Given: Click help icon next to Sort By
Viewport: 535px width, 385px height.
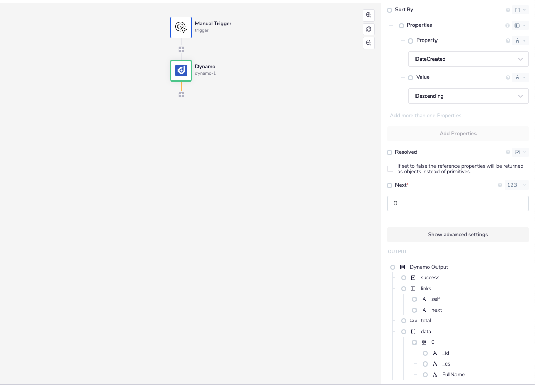Looking at the screenshot, I should [x=508, y=10].
